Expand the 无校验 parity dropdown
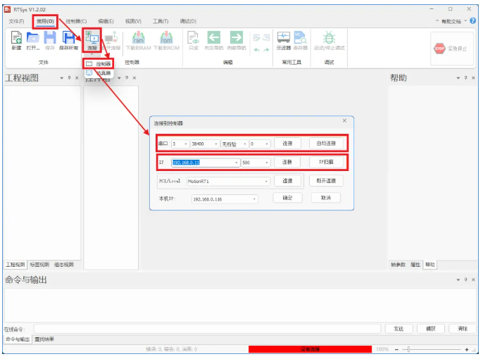The image size is (483, 359). pos(245,144)
